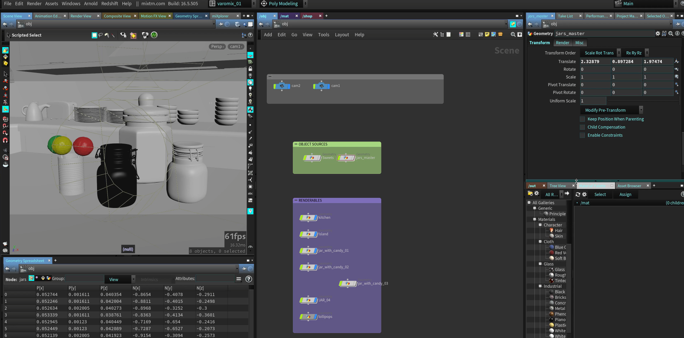
Task: Enable Keep Position When Parenting
Action: (x=582, y=119)
